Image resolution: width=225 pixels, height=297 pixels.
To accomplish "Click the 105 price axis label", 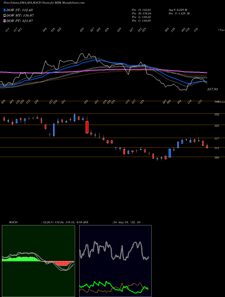I will point(217,157).
